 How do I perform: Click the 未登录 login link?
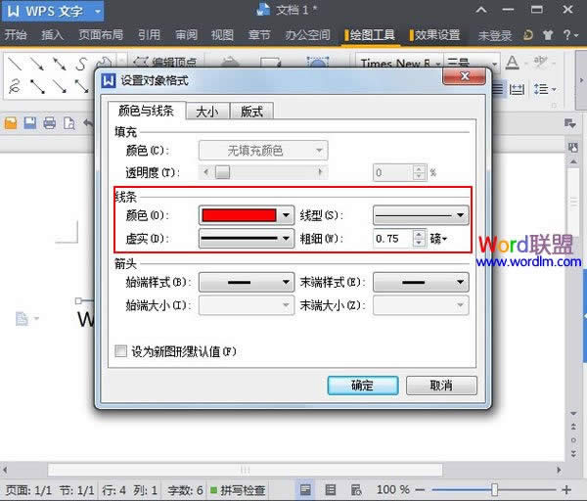[x=495, y=36]
